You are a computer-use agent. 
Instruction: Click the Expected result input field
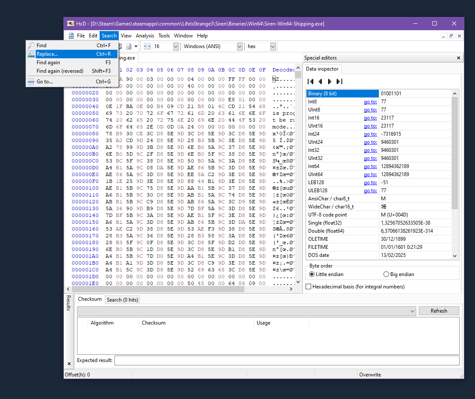[x=287, y=361]
